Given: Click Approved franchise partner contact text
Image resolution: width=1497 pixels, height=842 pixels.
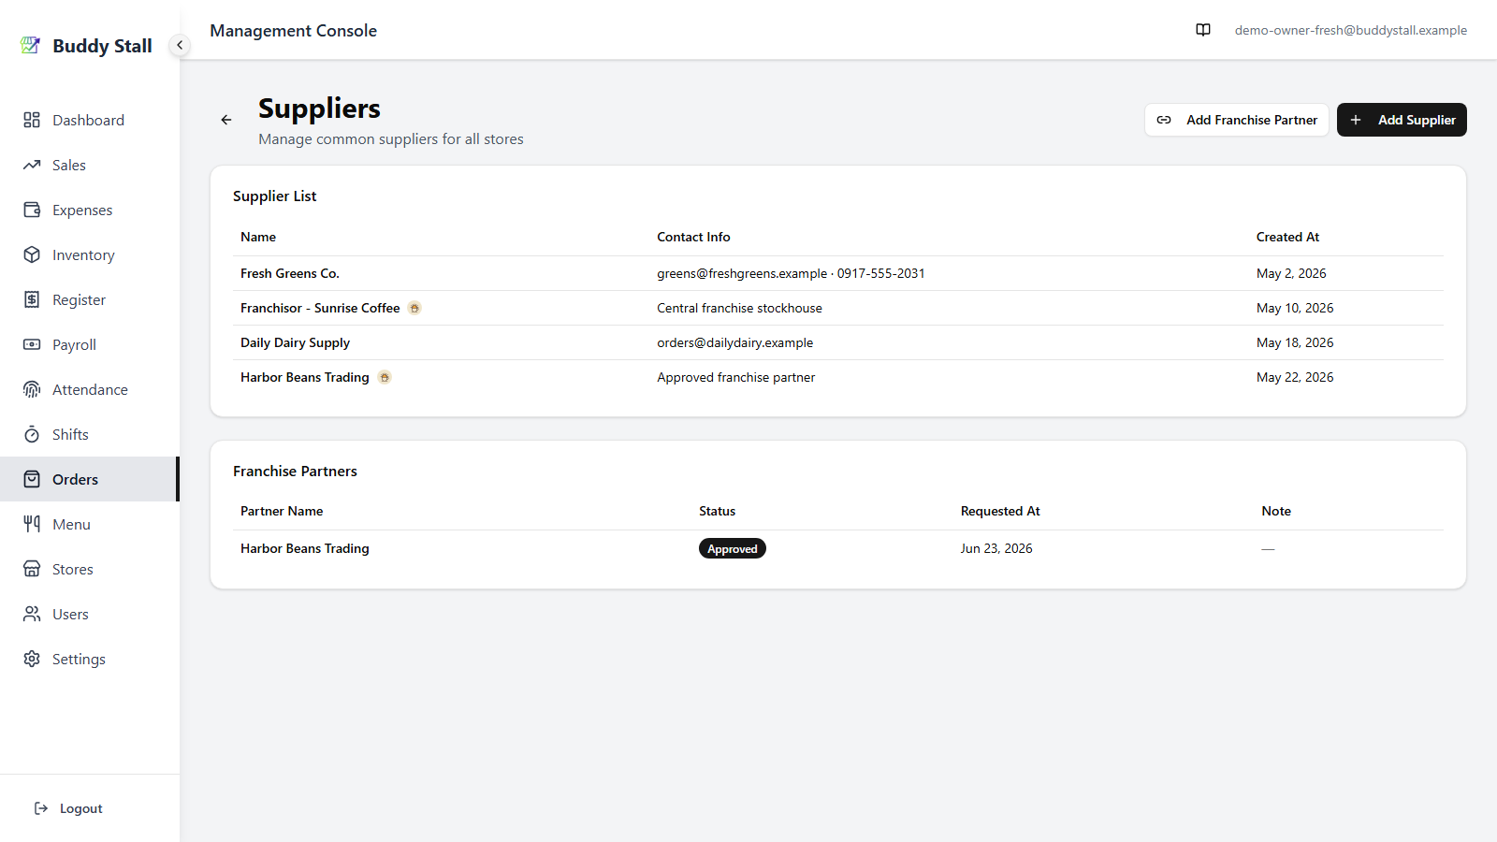Looking at the screenshot, I should 735,377.
